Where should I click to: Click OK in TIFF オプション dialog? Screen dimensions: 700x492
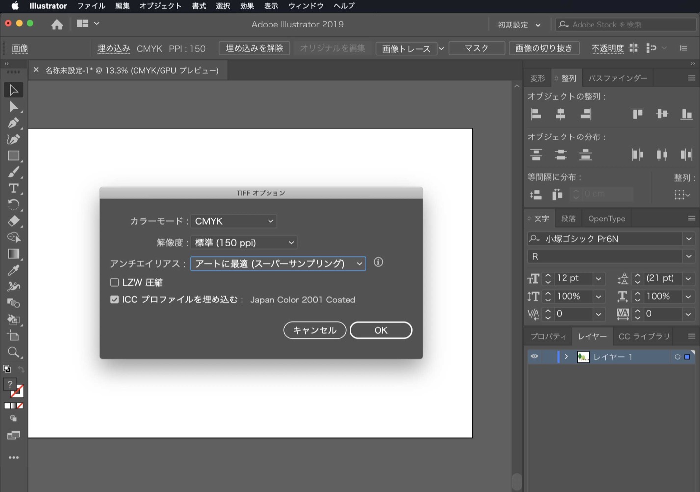(x=381, y=330)
